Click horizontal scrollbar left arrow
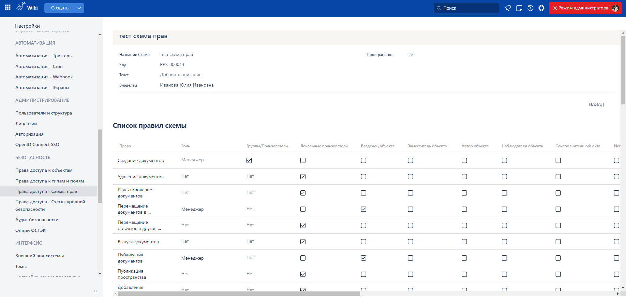Viewport: 626px width, 297px height. coord(115,293)
